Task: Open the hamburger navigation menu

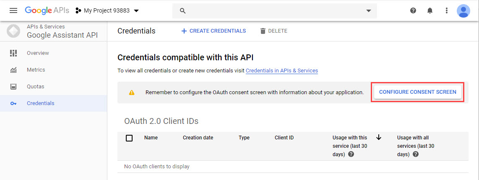Action: coord(13,11)
